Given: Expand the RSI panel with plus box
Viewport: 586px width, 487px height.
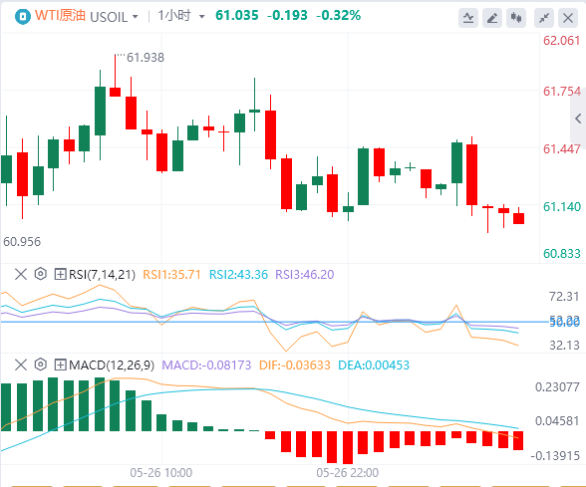Looking at the screenshot, I should (x=60, y=274).
